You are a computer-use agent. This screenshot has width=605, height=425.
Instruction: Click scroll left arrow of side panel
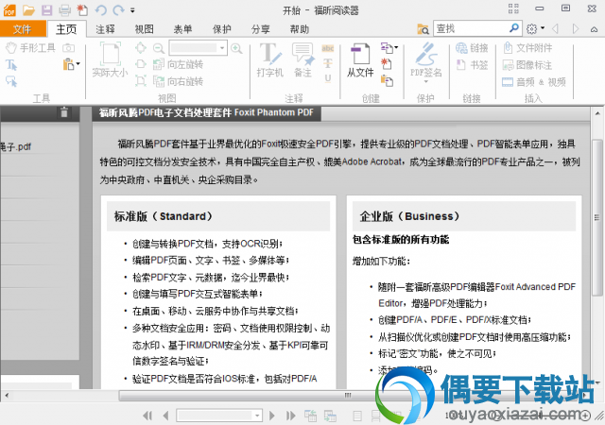click(x=7, y=396)
